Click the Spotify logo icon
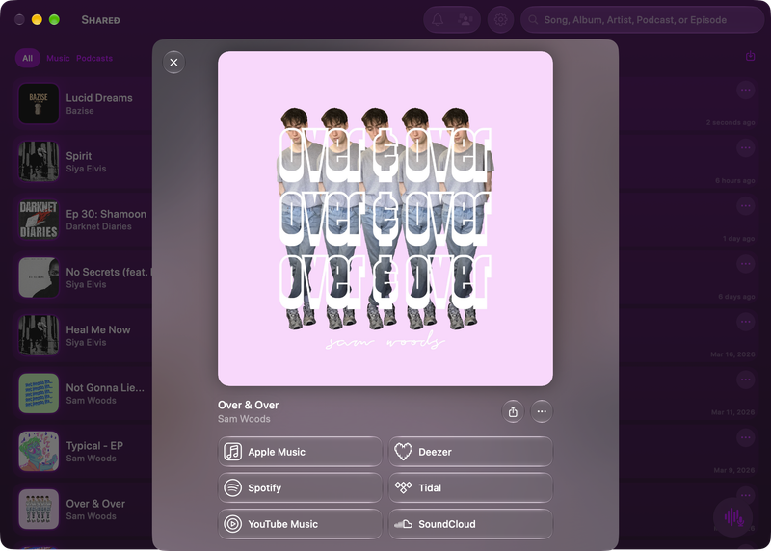This screenshot has width=771, height=551. click(x=233, y=487)
